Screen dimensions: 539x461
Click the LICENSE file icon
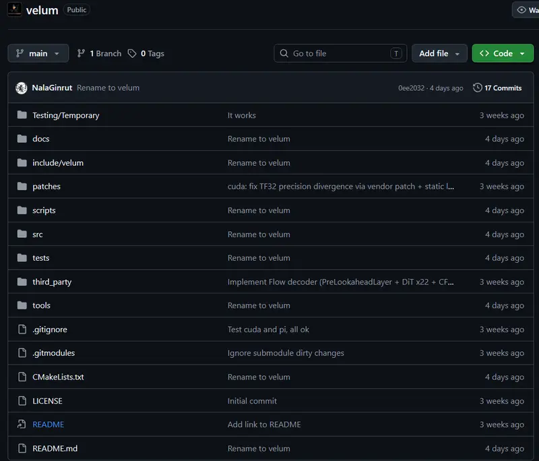(22, 401)
